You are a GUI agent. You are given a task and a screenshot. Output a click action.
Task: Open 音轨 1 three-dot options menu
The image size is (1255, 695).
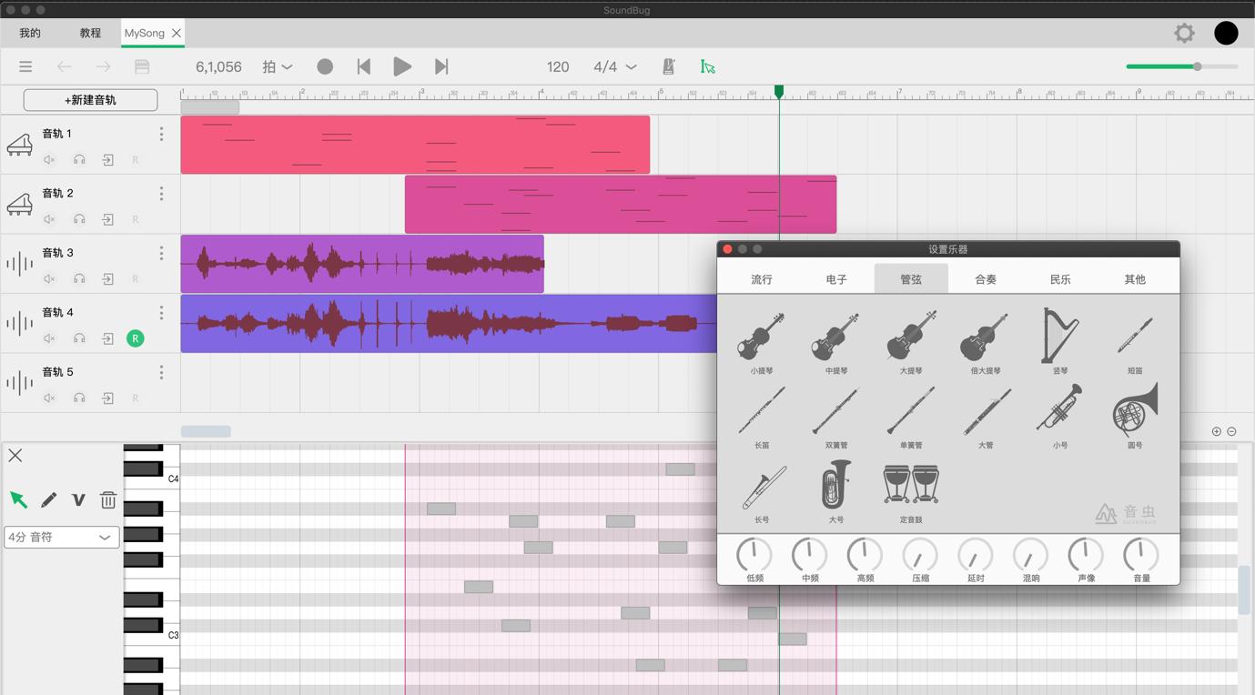point(161,134)
